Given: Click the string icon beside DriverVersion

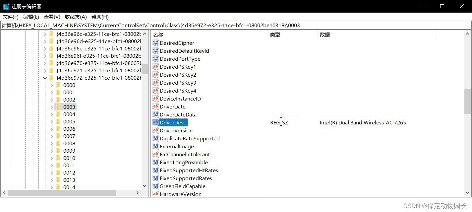Looking at the screenshot, I should click(x=156, y=130).
